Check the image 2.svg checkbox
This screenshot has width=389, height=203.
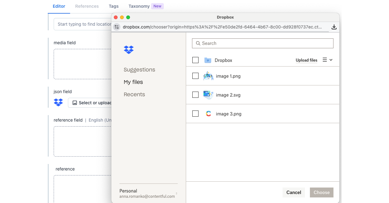[195, 95]
